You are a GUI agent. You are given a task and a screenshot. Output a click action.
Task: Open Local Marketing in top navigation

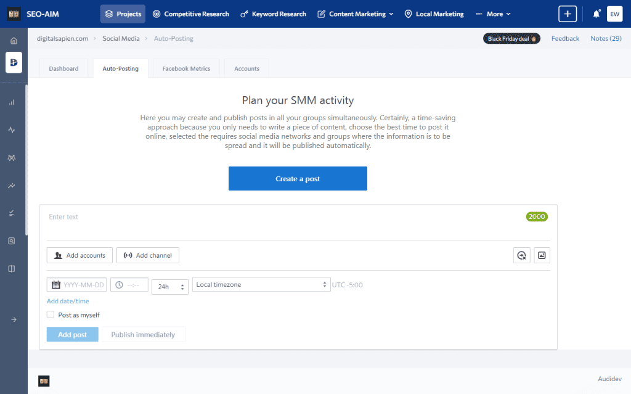[434, 14]
